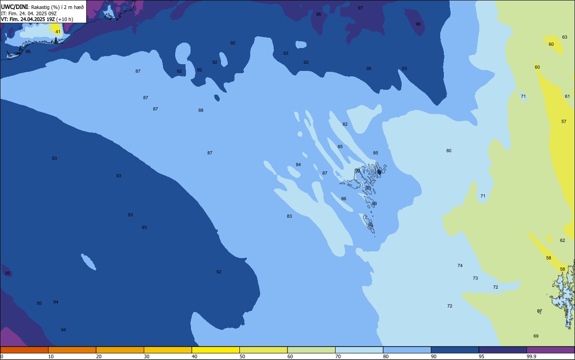
Task: Select the 80 humidity value
Action: [449, 151]
